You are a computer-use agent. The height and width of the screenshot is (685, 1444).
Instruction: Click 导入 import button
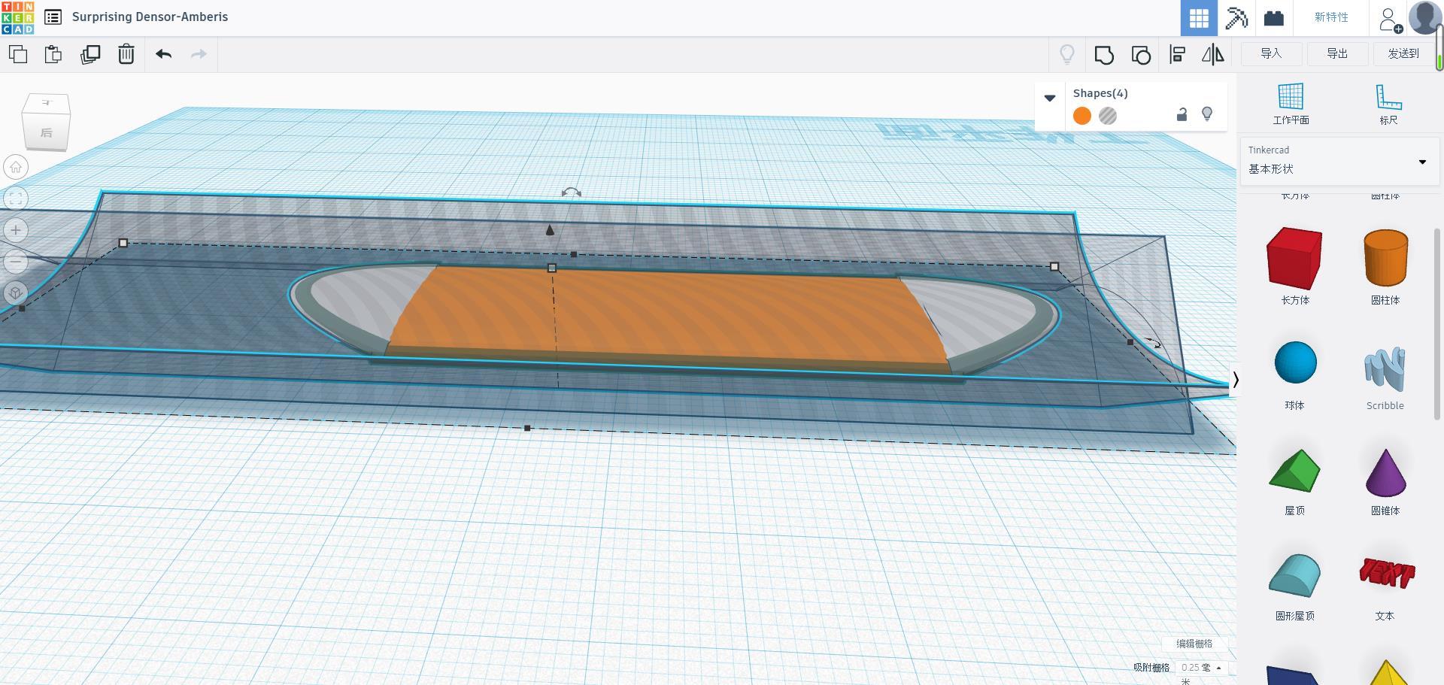(x=1271, y=53)
